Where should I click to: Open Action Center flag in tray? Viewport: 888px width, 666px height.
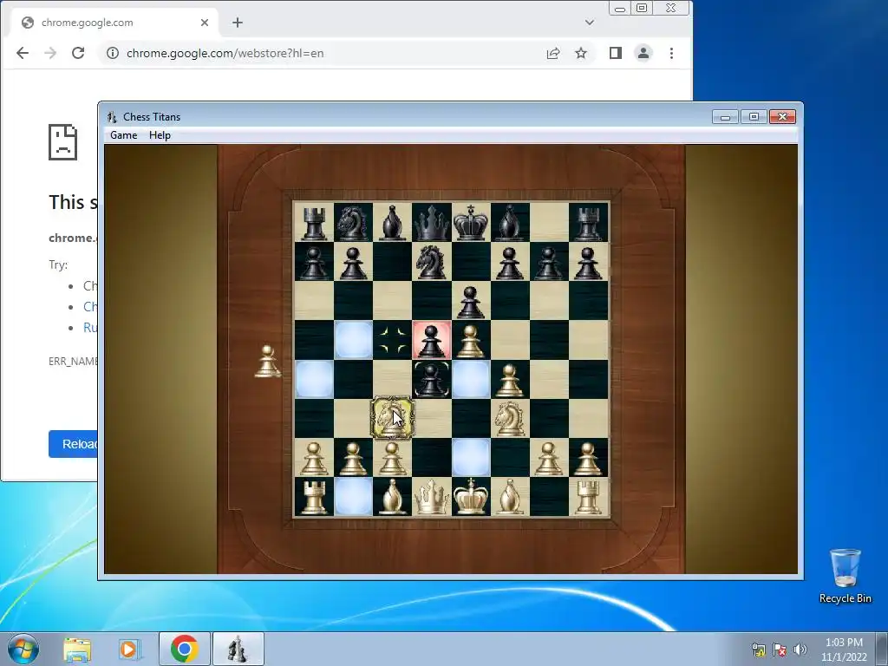click(x=780, y=650)
